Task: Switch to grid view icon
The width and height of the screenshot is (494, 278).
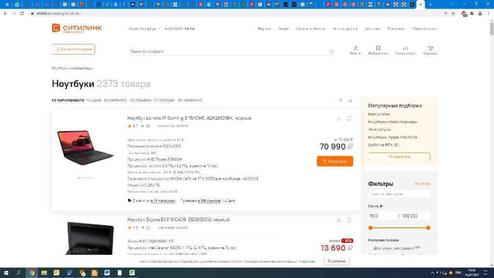Action: (x=341, y=100)
